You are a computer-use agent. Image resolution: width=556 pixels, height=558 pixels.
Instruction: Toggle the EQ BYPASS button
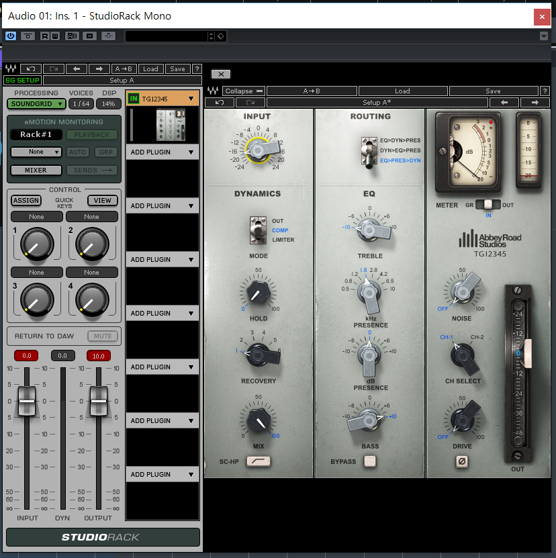click(x=369, y=461)
